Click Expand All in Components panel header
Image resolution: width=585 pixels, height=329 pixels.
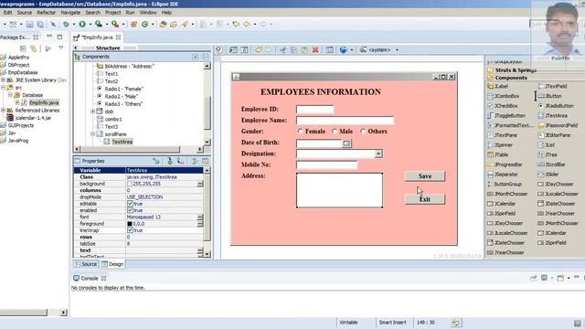(195, 57)
